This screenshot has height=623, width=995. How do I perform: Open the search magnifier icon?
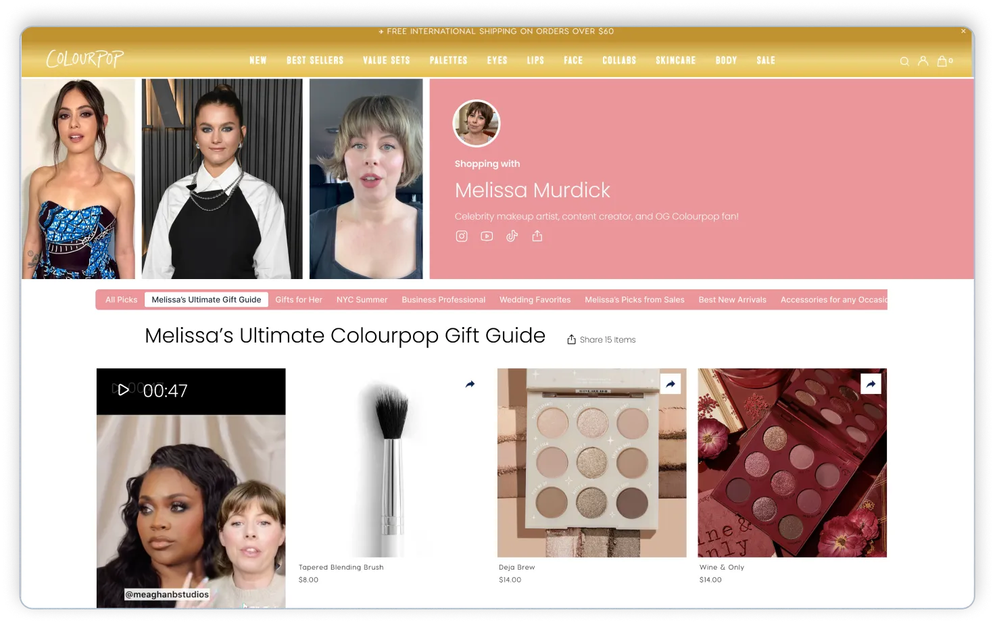pos(904,61)
